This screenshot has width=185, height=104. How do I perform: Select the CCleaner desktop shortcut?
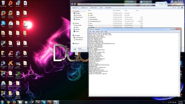pyautogui.click(x=11, y=54)
